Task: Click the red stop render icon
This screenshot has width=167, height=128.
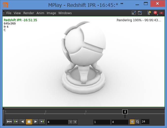Action: pos(156,13)
